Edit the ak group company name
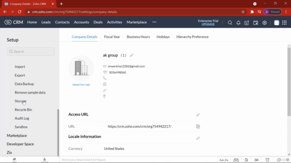 click(131, 55)
